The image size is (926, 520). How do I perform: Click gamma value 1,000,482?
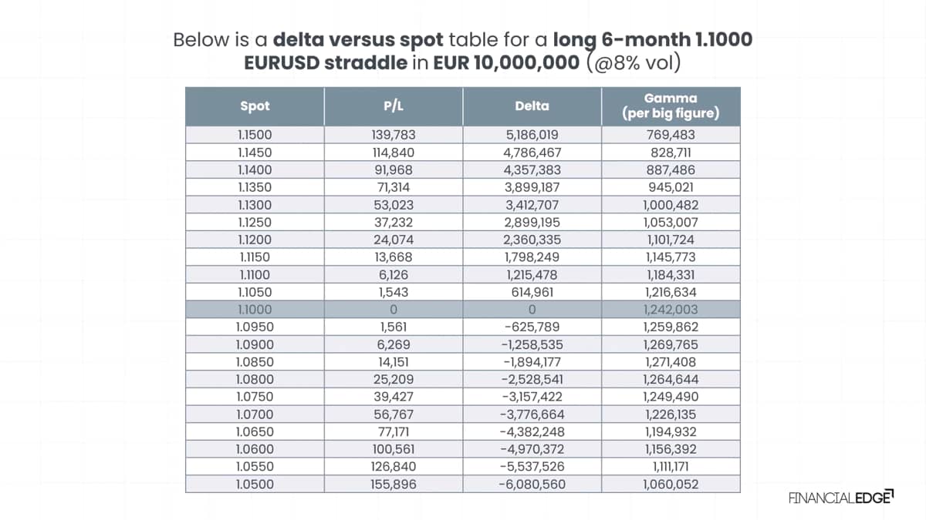(x=671, y=204)
